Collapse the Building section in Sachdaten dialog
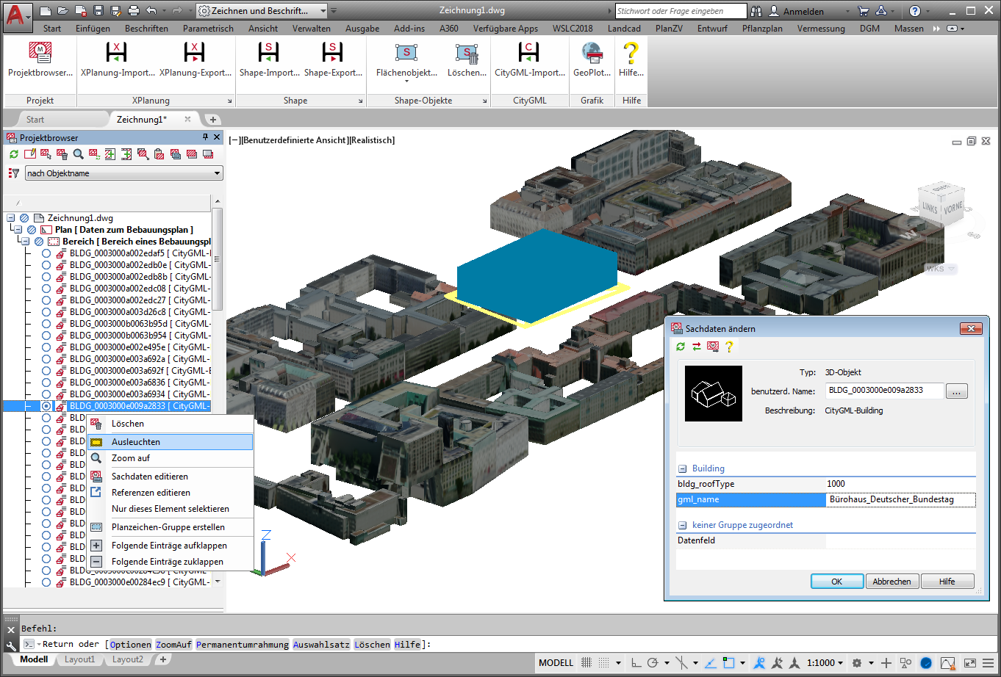The image size is (1001, 677). pyautogui.click(x=683, y=468)
